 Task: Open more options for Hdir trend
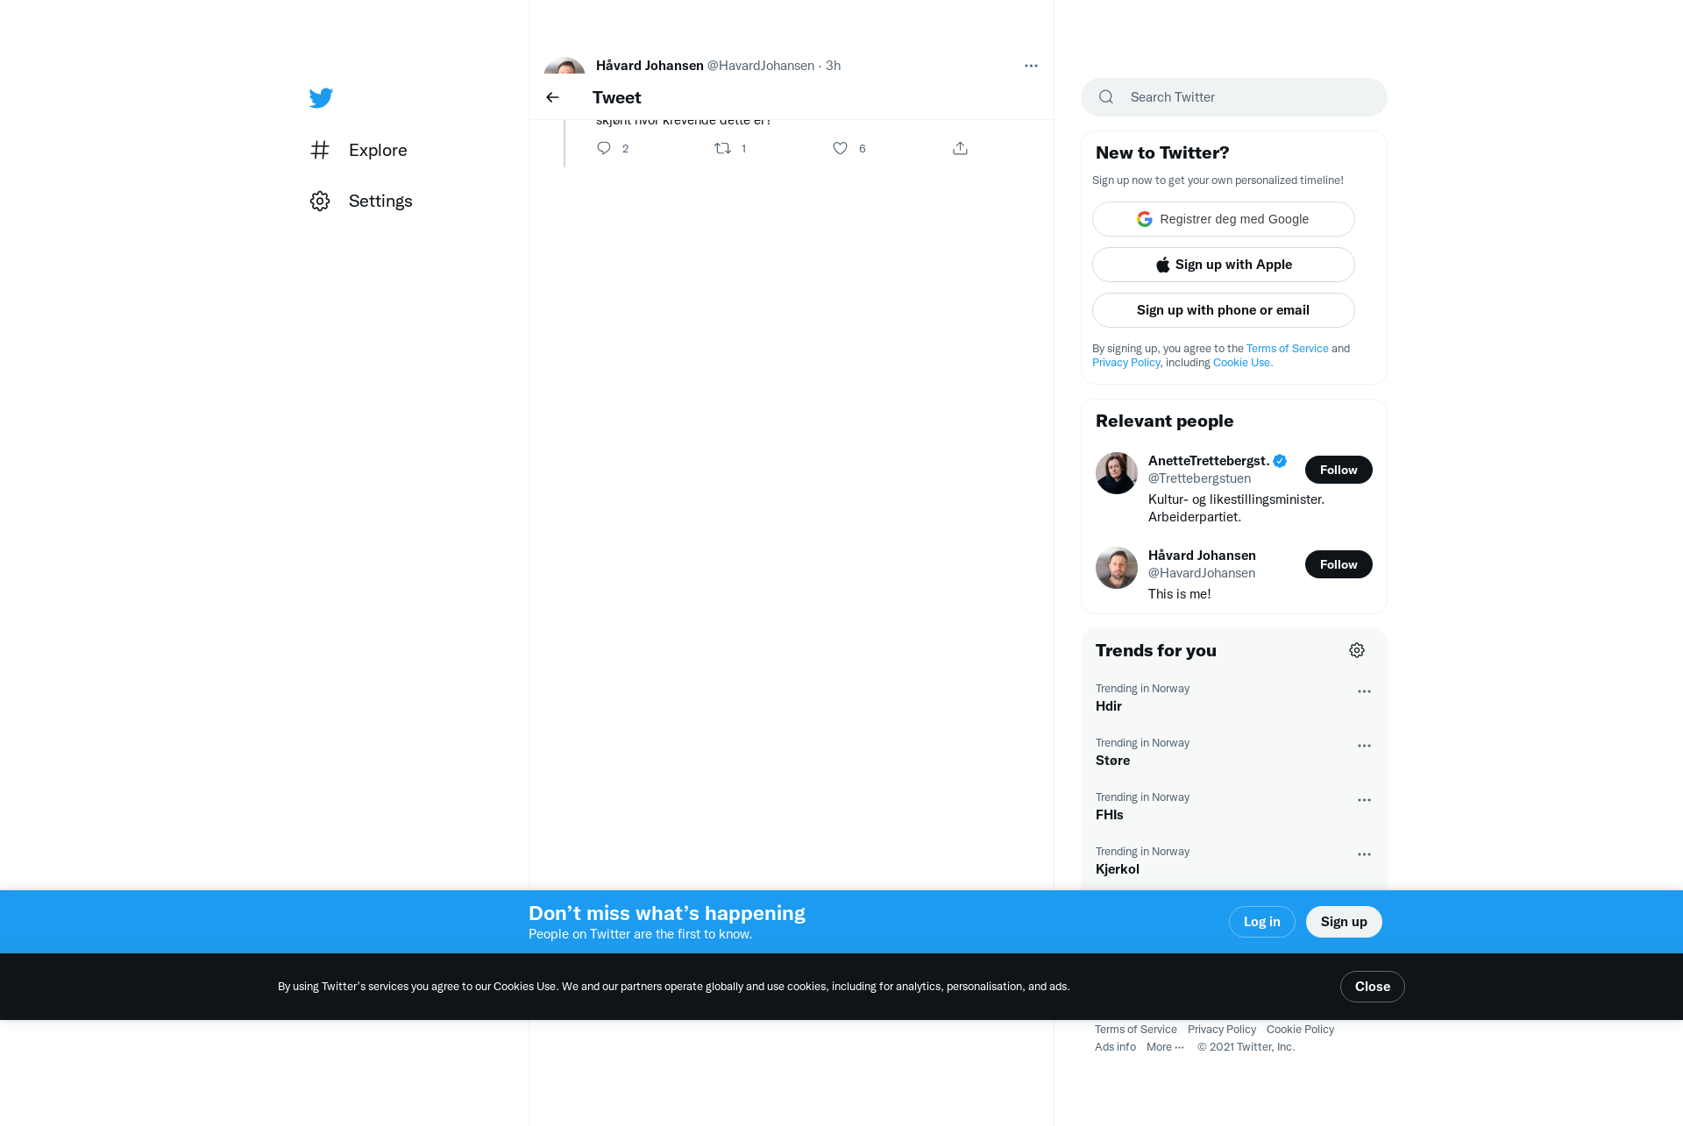click(x=1364, y=691)
